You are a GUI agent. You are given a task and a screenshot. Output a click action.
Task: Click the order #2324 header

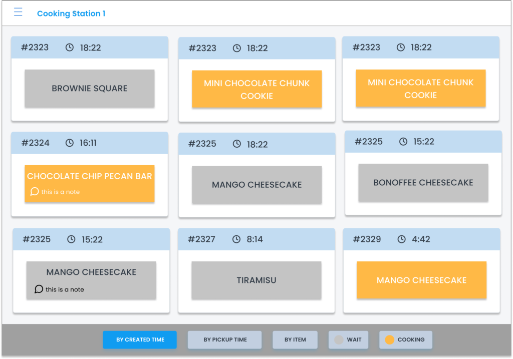coord(90,143)
